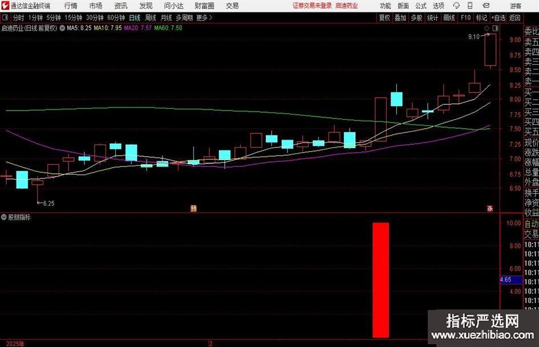This screenshot has height=347, width=539.
Task: Open the mail envelope icon
Action: 486,6
